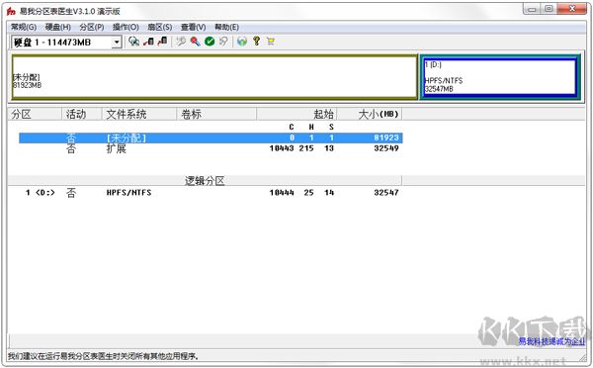Select the HPFS/NTFS logical partition row

tap(211, 193)
